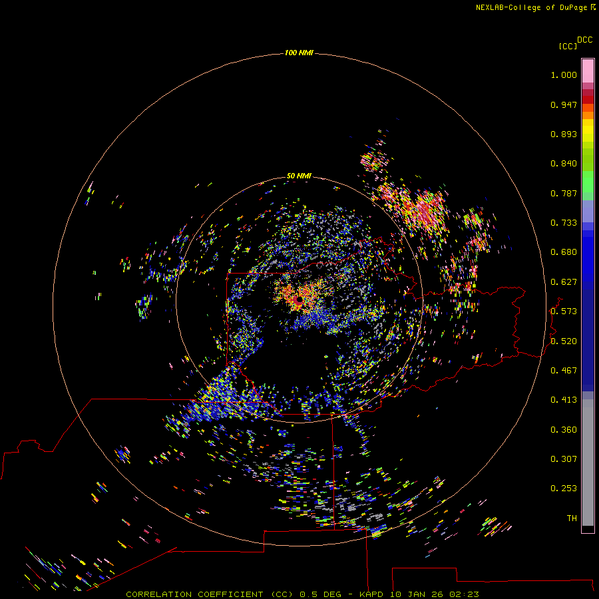This screenshot has width=599, height=599.
Task: Pick the 0.413 value on color scale
Action: pyautogui.click(x=564, y=400)
